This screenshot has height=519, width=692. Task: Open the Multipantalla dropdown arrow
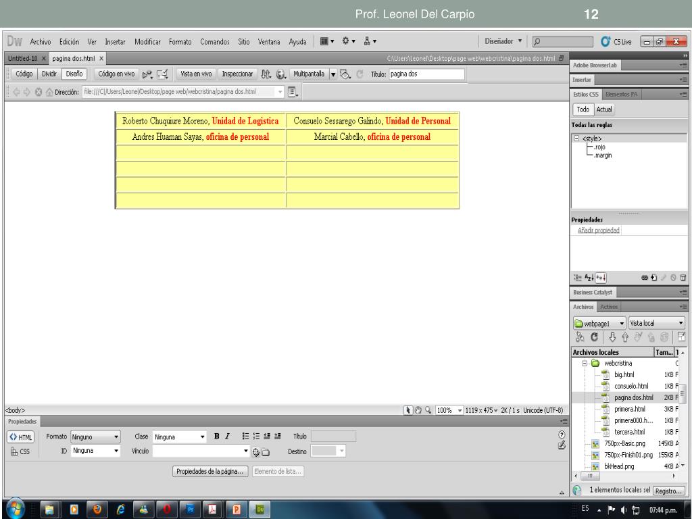pos(333,74)
